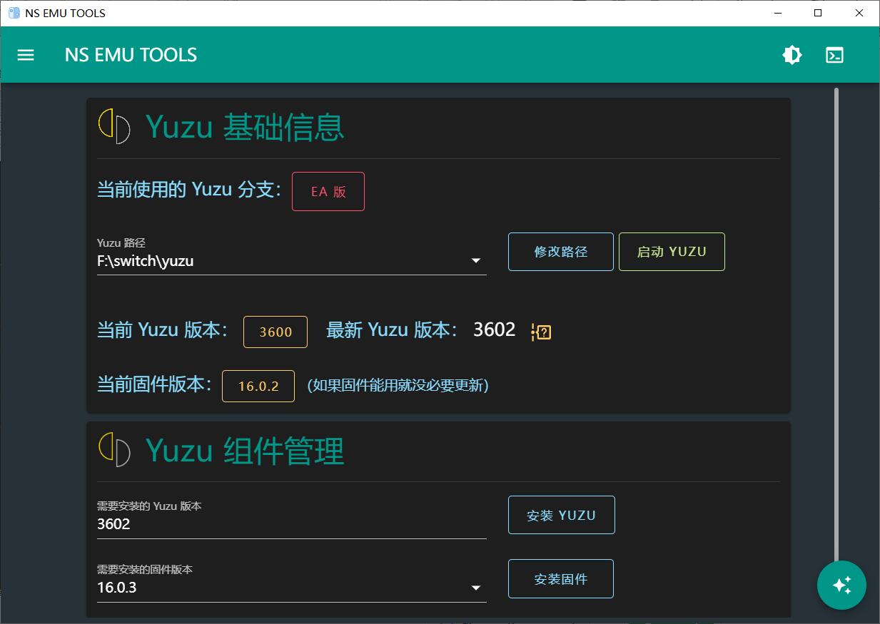Launch the emulator with 启动 YUZU
This screenshot has height=624, width=880.
click(671, 251)
